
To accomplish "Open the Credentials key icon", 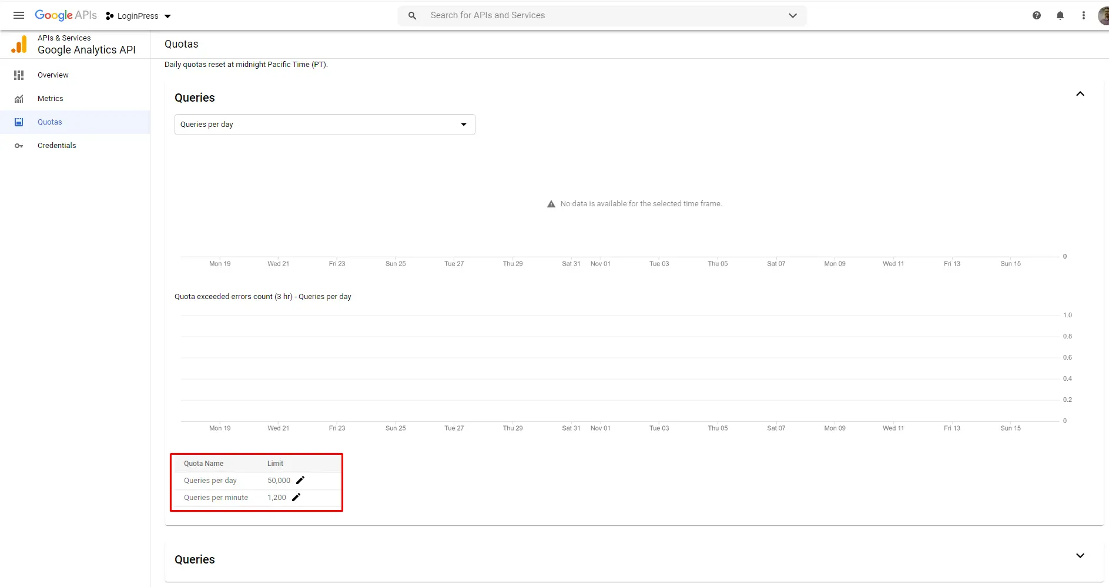I will point(19,145).
